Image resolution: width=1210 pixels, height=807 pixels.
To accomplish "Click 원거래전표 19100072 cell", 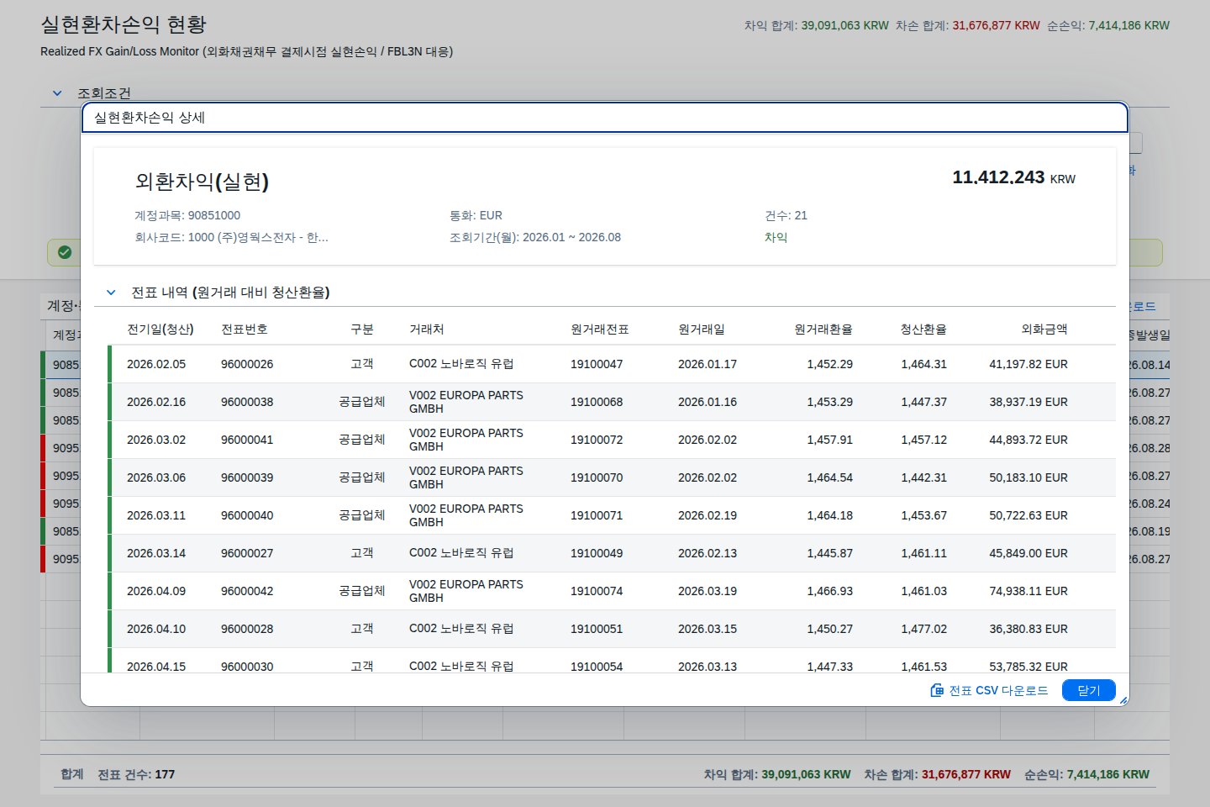I will point(597,440).
